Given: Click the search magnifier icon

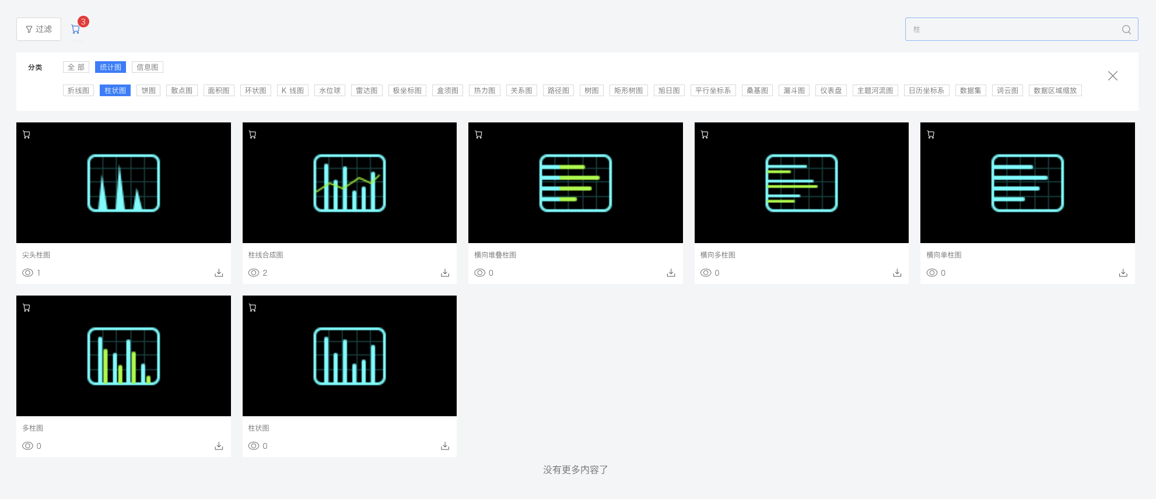Looking at the screenshot, I should tap(1126, 30).
